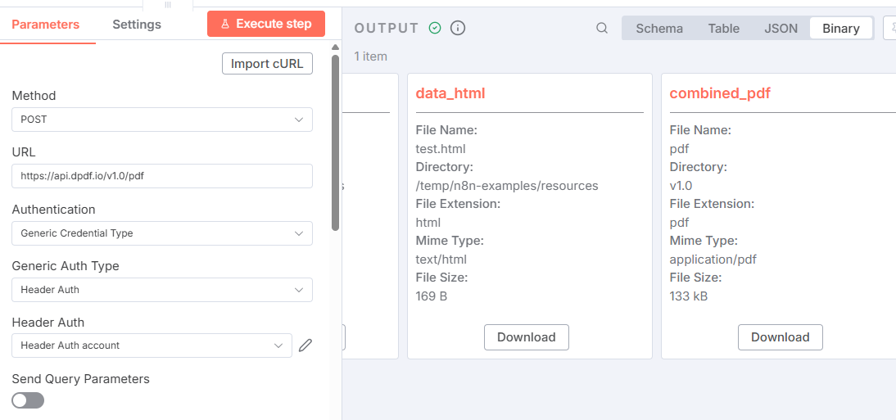
Task: Toggle the Send Query Parameters switch
Action: click(28, 400)
